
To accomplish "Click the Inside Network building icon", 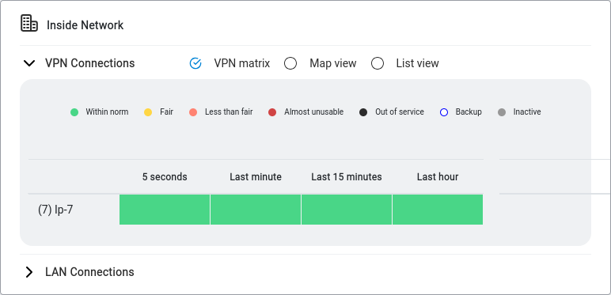I will pos(28,24).
